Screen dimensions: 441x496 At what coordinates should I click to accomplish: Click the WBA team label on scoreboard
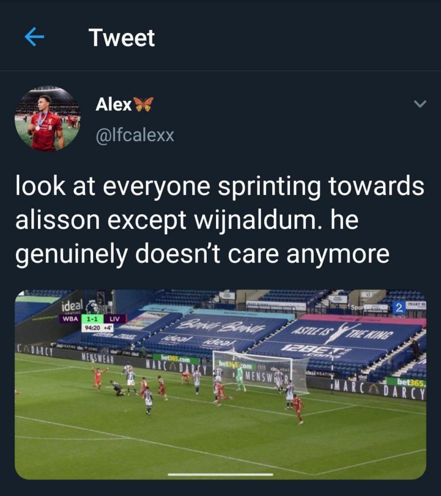(x=70, y=319)
